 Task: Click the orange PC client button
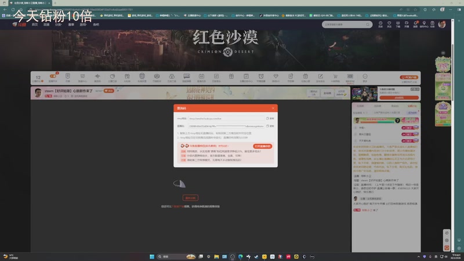(x=409, y=77)
